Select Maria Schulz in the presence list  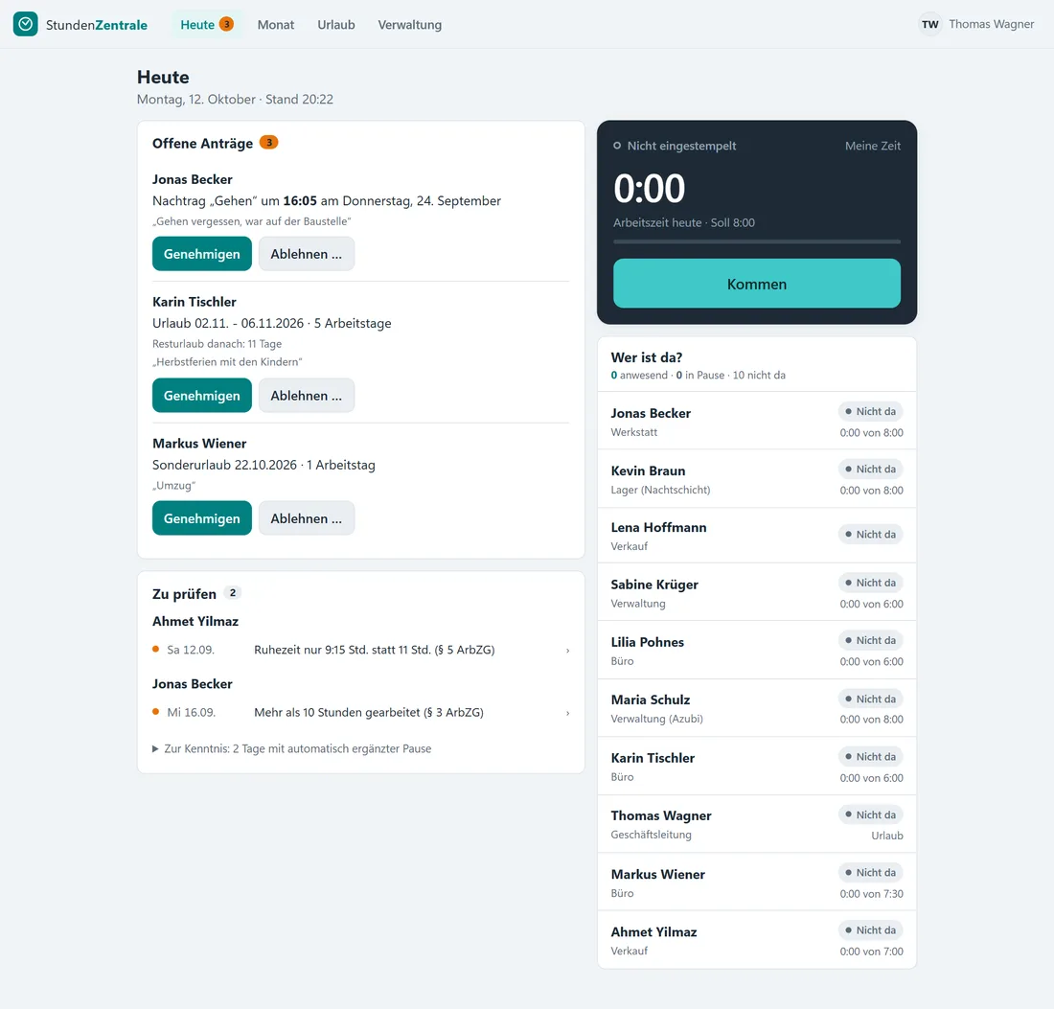756,708
